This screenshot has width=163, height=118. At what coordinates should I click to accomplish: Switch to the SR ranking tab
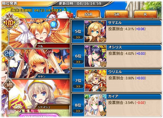[x=117, y=14]
